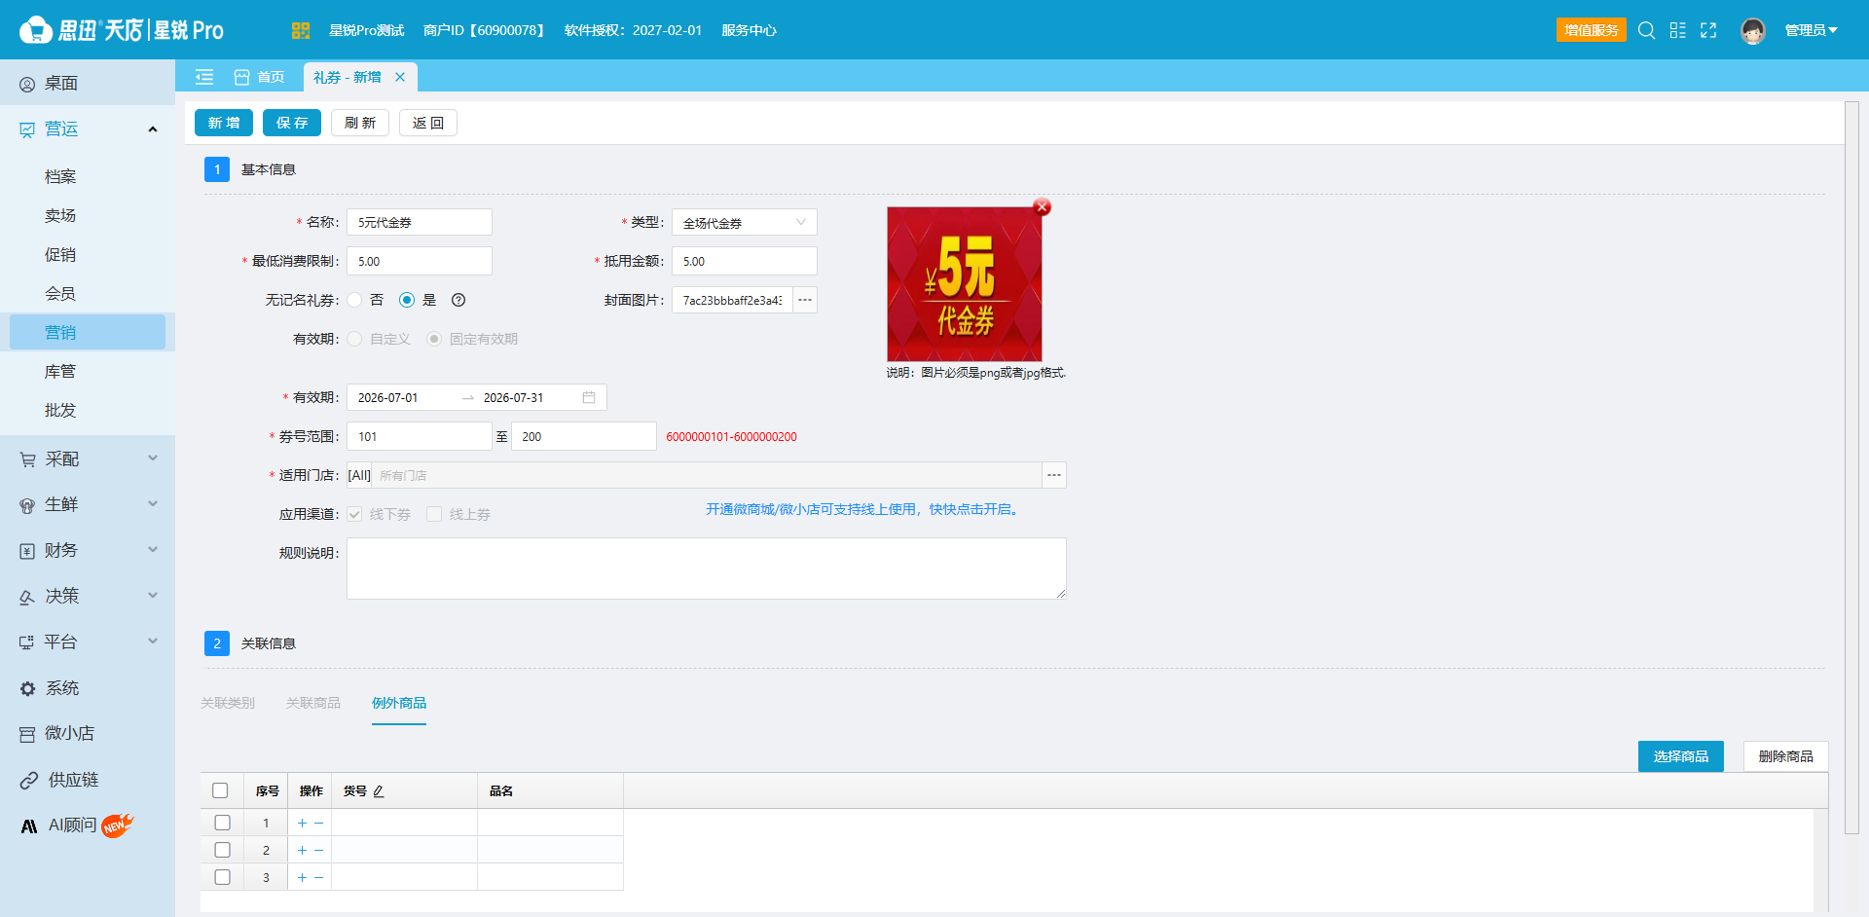This screenshot has height=917, width=1869.
Task: Click the 规则说明 text area
Action: tap(707, 569)
